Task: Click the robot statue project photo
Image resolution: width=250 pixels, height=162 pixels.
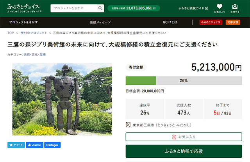Action: [62, 99]
